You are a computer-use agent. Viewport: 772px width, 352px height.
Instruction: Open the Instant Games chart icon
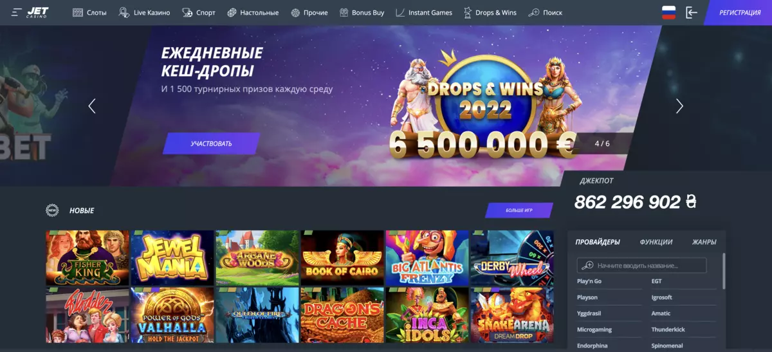(x=400, y=12)
